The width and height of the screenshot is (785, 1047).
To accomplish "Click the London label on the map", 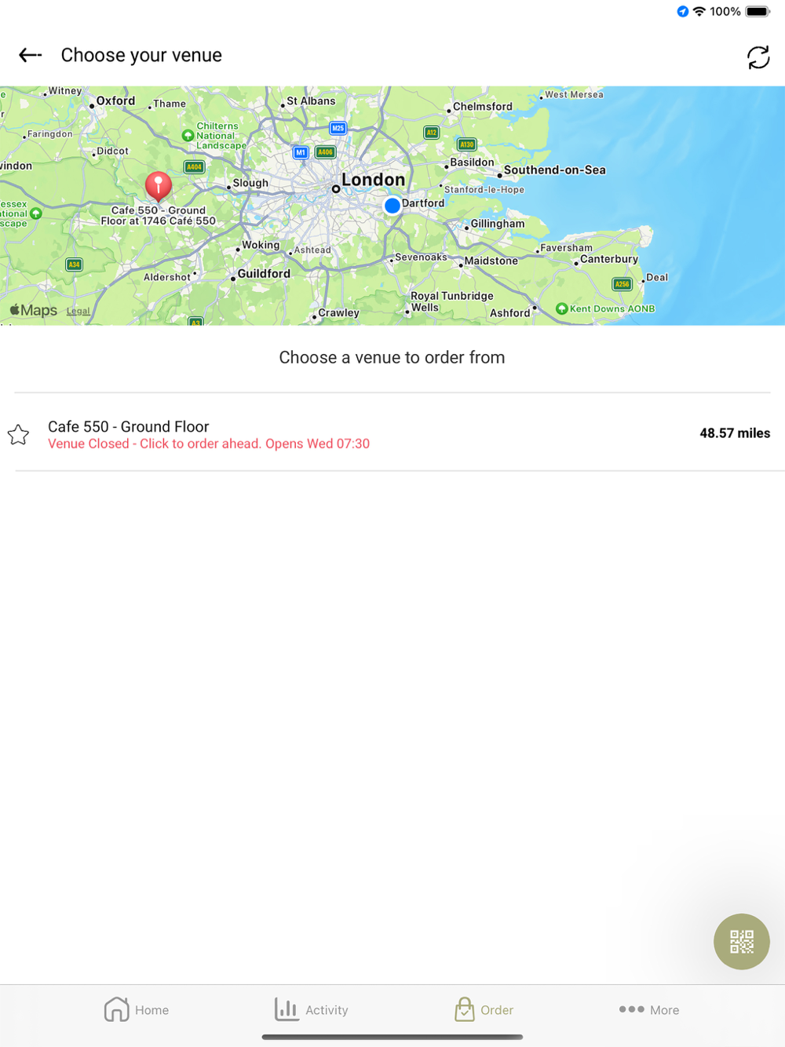I will tap(373, 180).
